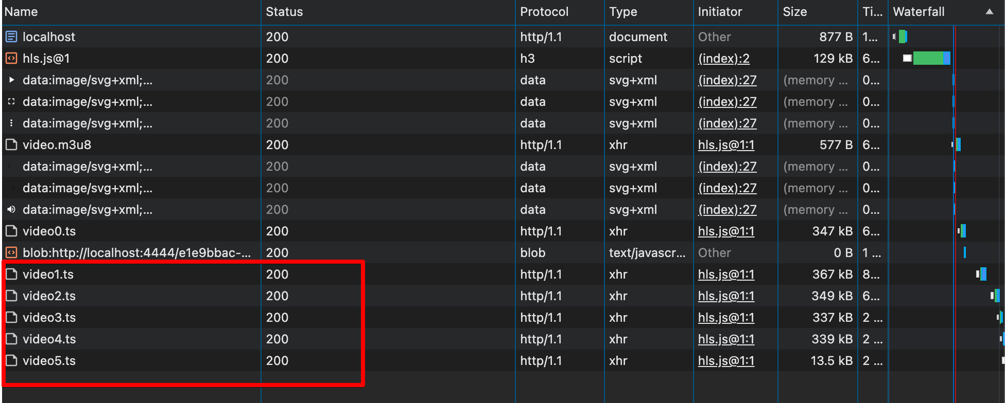
Task: Open the (index):2 initiator link for hls.js
Action: [723, 58]
